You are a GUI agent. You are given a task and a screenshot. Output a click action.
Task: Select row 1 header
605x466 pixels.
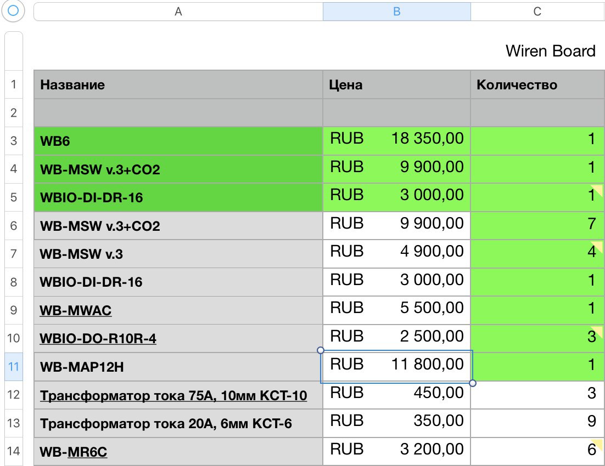pos(14,84)
